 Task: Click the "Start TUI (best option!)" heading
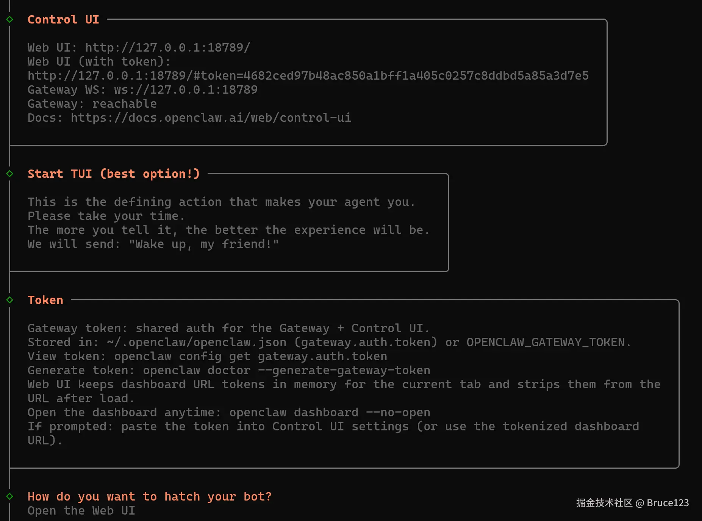click(x=114, y=174)
